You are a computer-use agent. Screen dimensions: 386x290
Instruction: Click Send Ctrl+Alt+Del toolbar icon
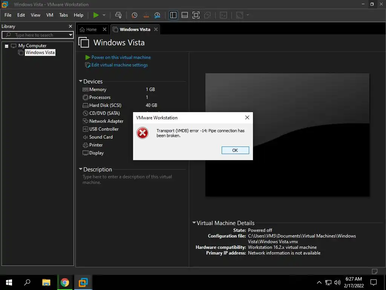pos(118,15)
